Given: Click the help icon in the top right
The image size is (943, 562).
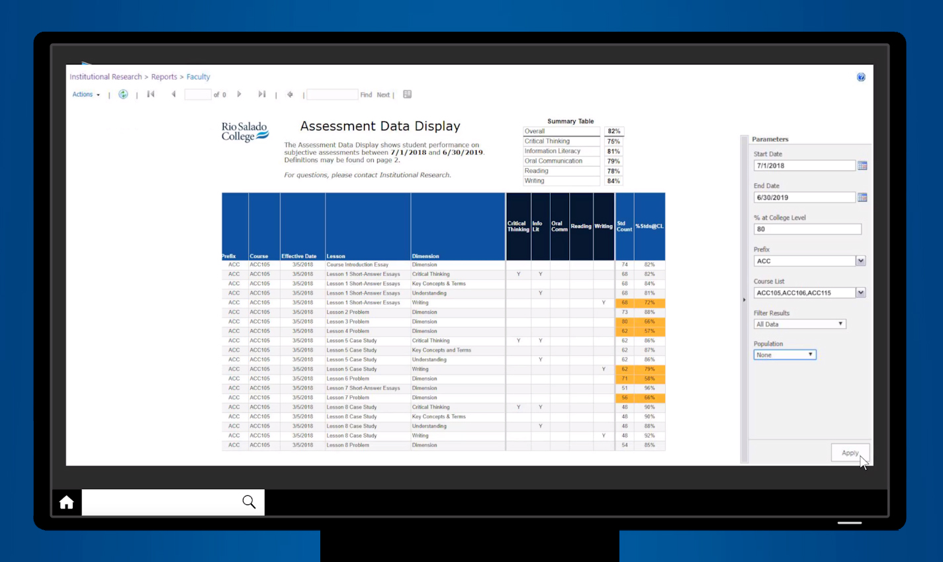Looking at the screenshot, I should tap(861, 77).
